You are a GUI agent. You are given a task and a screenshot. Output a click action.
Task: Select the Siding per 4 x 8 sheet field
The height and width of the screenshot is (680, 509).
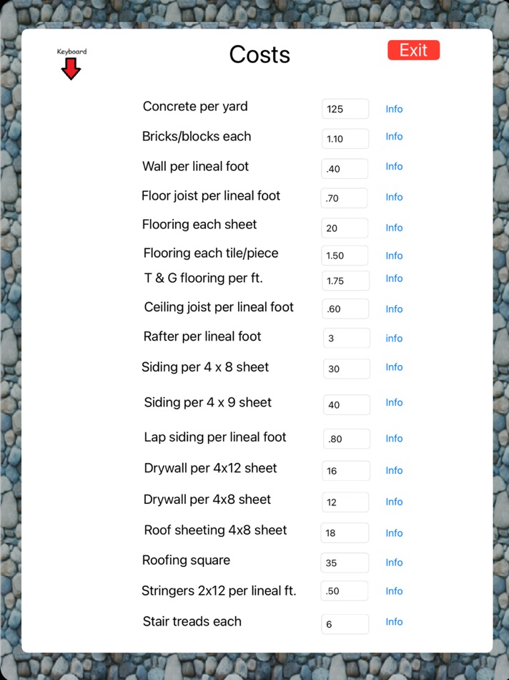click(x=345, y=369)
